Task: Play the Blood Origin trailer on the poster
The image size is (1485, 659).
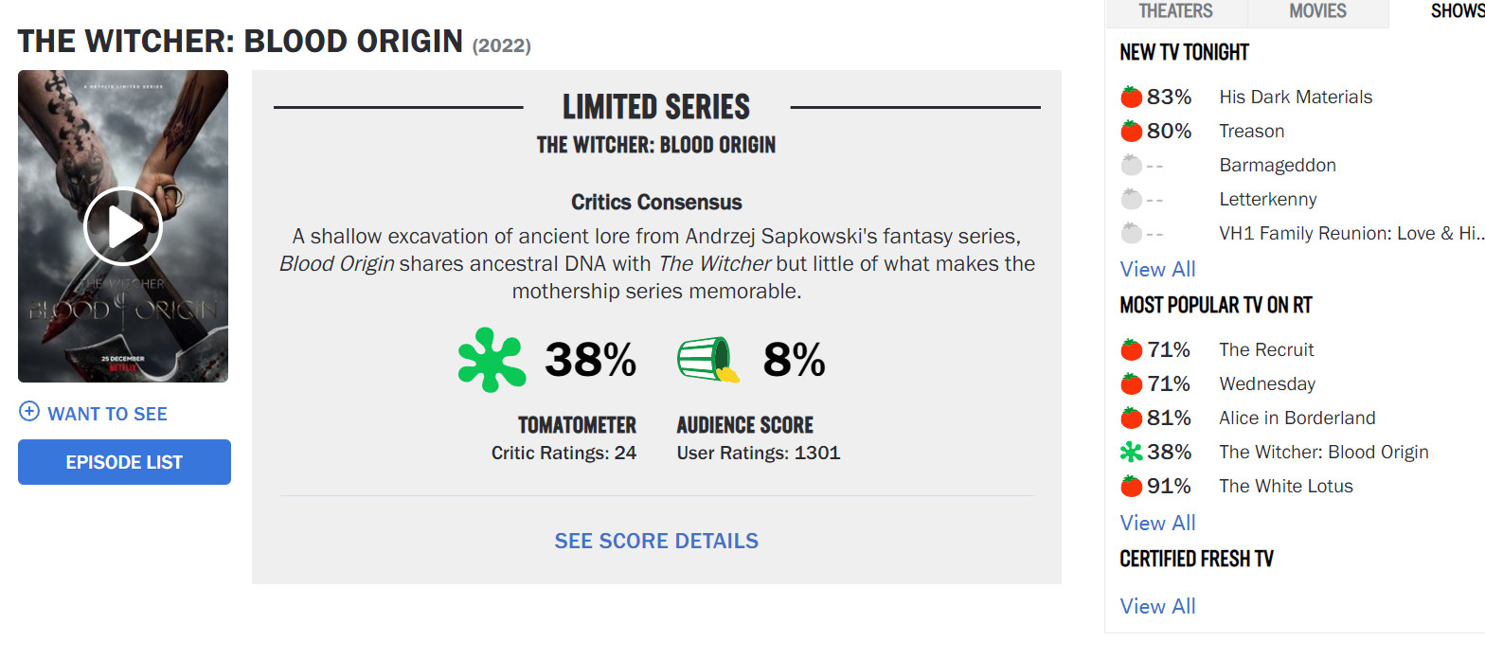Action: coord(123,226)
